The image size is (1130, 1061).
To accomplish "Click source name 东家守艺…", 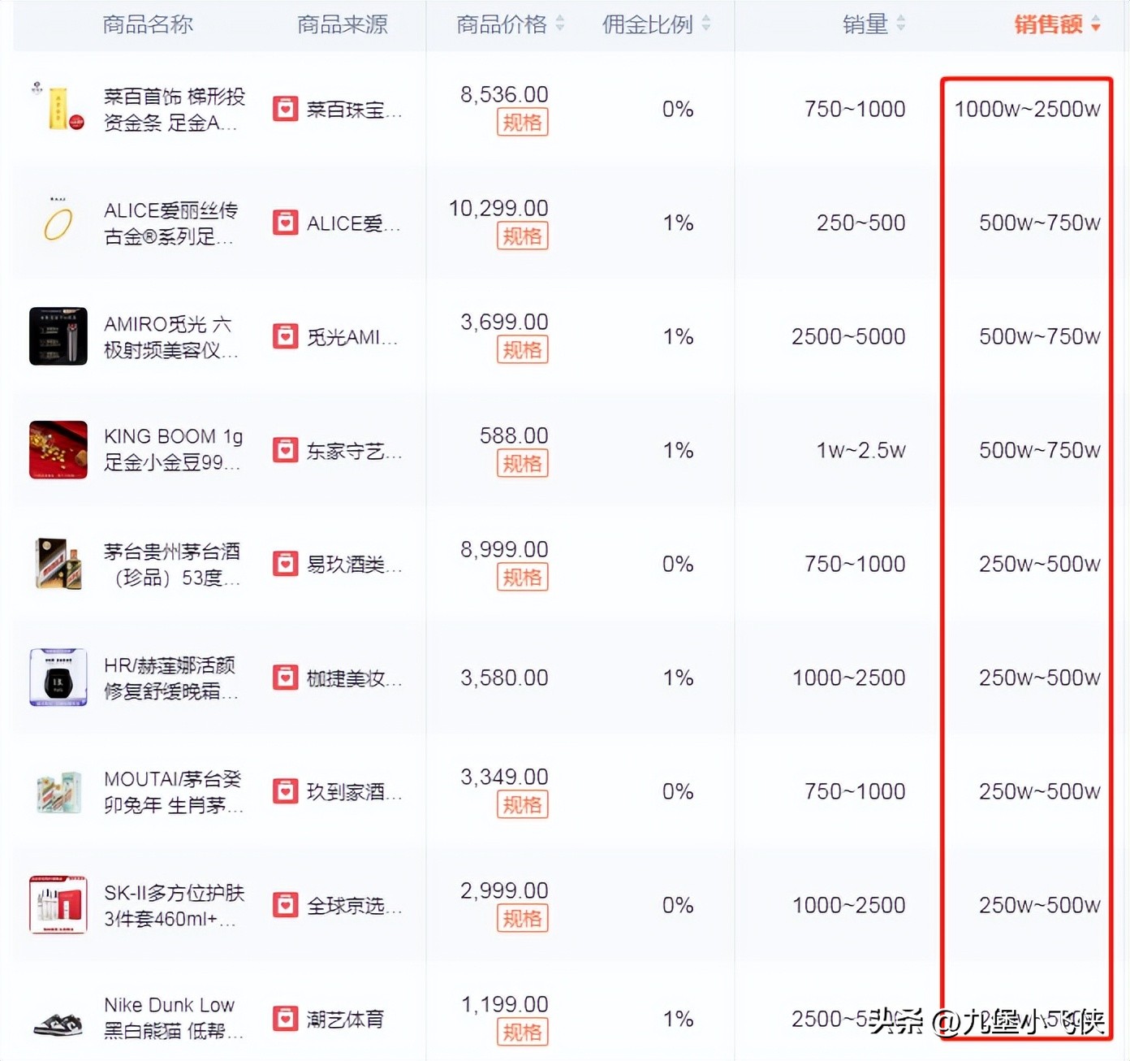I will 354,451.
